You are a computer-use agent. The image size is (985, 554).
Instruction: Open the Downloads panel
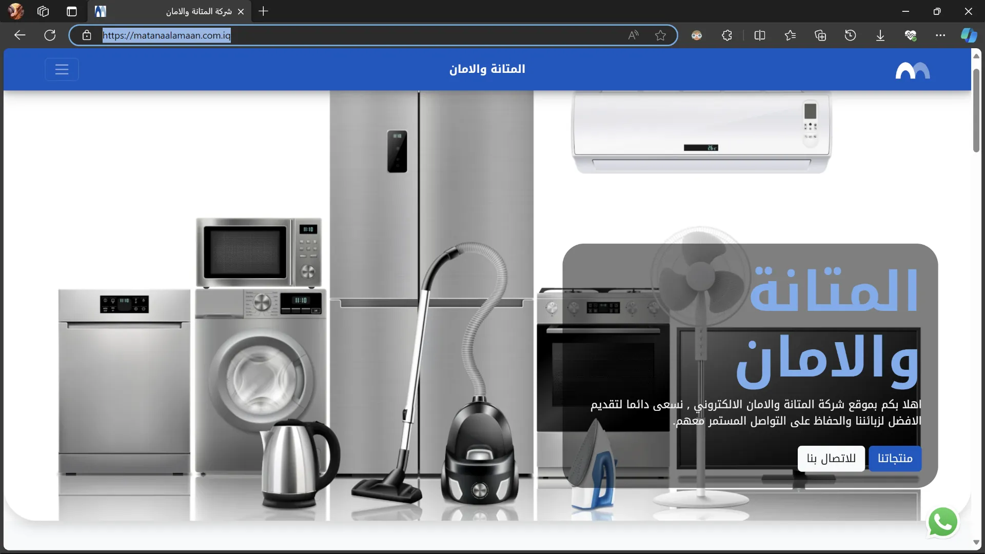(880, 35)
